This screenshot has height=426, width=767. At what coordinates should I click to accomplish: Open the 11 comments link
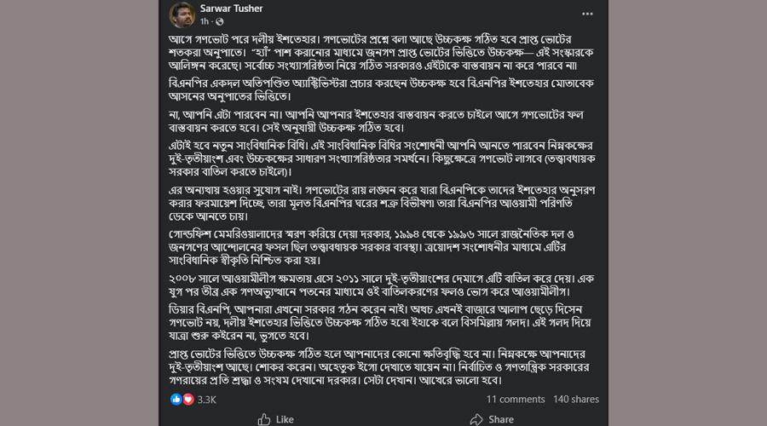coord(516,399)
